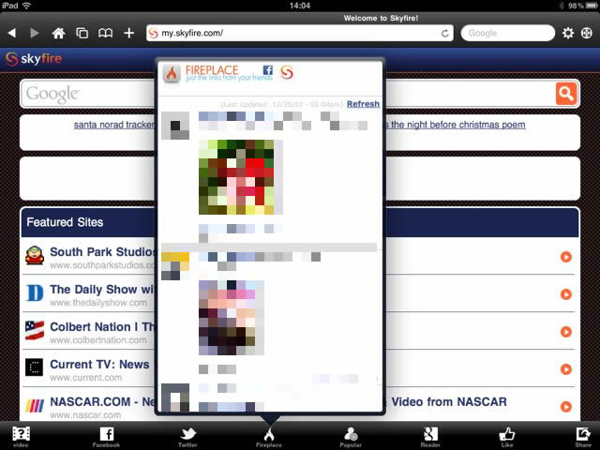Click orange arrow in South Park row
600x450 pixels.
click(566, 257)
